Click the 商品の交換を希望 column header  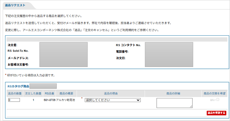tap(215, 94)
